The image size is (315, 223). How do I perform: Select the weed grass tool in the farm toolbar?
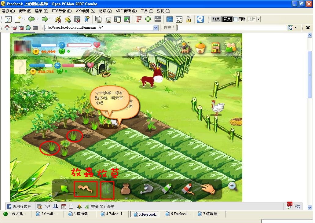107,190
